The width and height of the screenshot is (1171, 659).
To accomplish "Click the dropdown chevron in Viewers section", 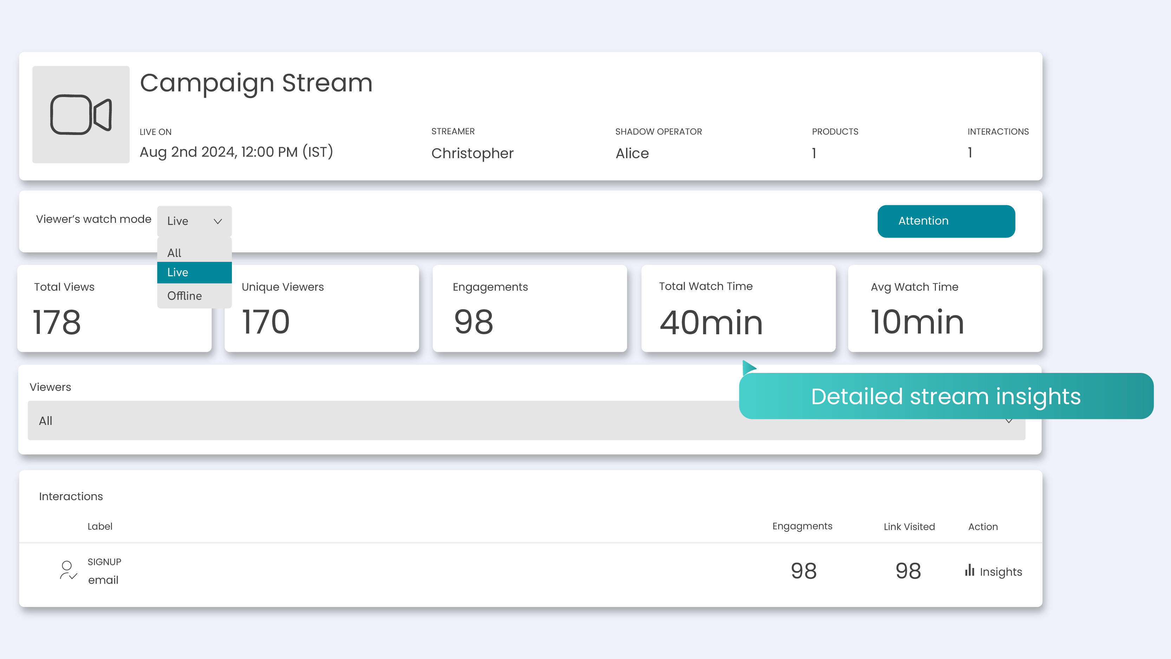I will (1009, 421).
